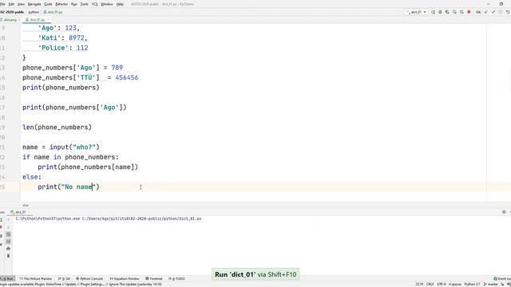Image resolution: width=511 pixels, height=287 pixels.
Task: Click the Up stack trace arrow
Action: [x=9, y=220]
